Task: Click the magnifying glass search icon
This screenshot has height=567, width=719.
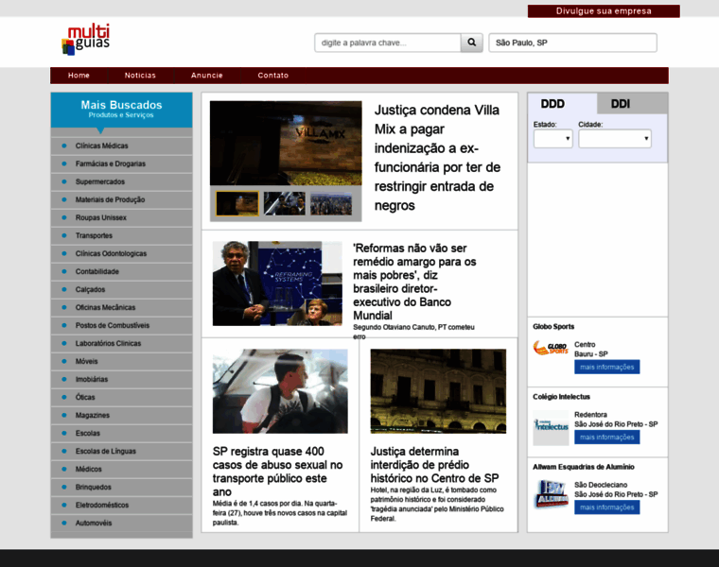Action: pos(471,43)
